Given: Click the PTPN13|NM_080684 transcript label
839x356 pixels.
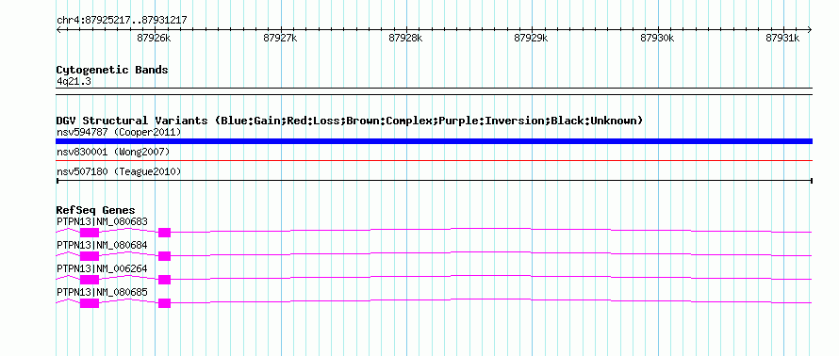Looking at the screenshot, I should [x=102, y=245].
